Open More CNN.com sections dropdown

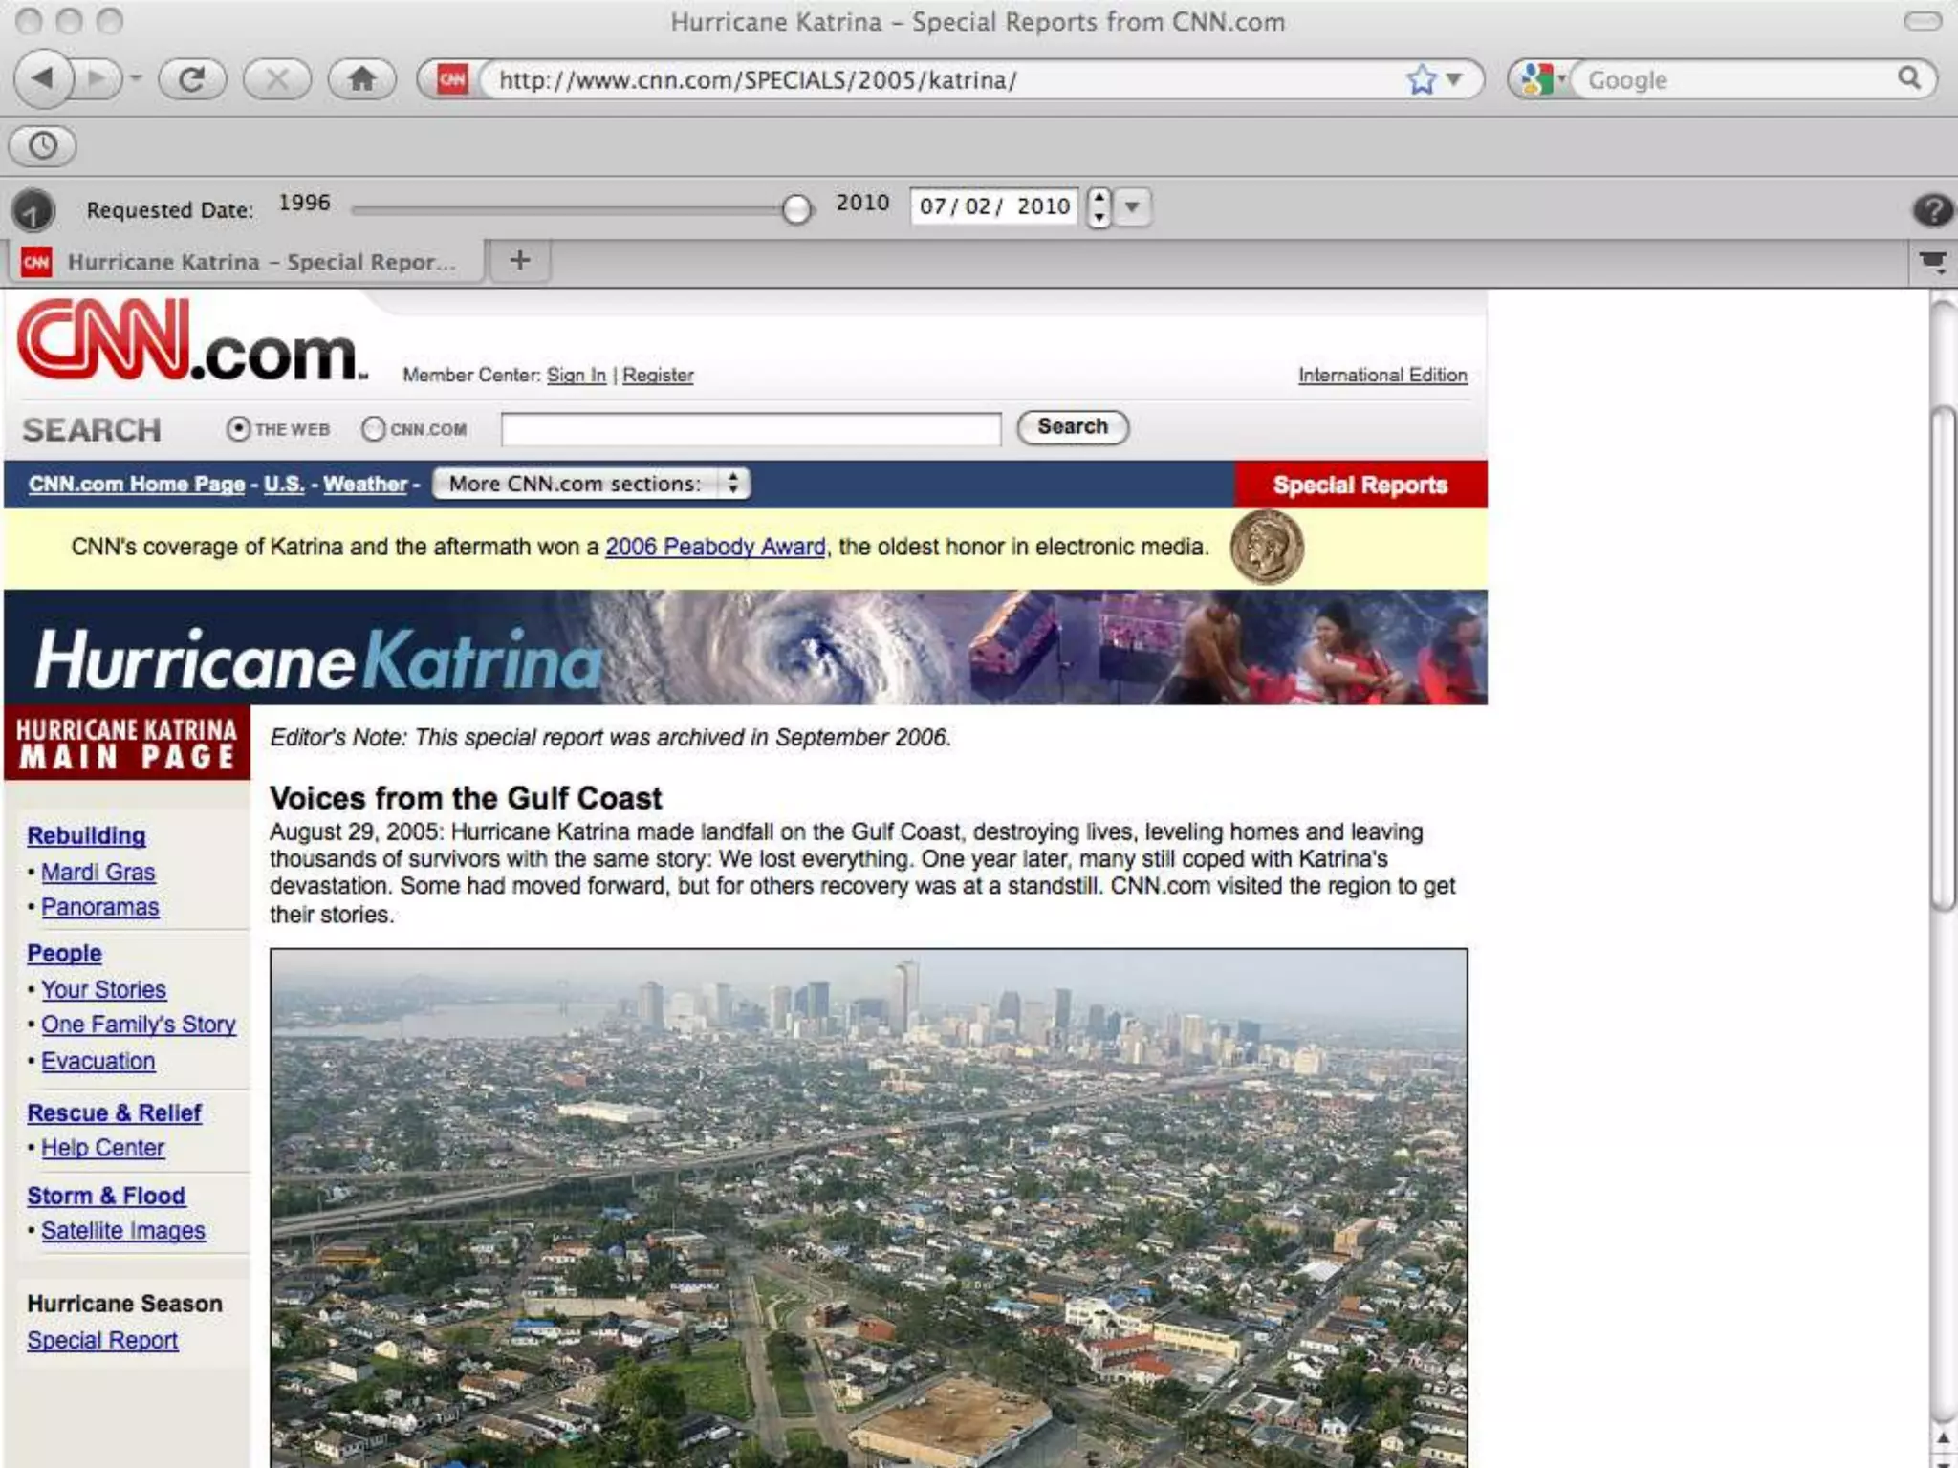point(591,484)
